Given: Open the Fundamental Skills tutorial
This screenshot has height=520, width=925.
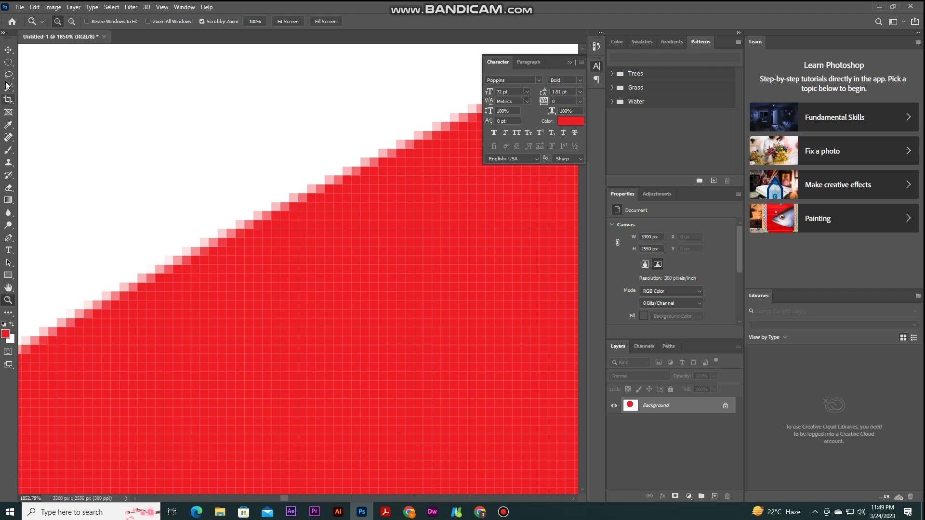Looking at the screenshot, I should [x=834, y=117].
